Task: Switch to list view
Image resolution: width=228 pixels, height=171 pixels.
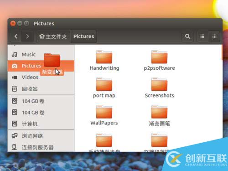Action: pyautogui.click(x=202, y=36)
